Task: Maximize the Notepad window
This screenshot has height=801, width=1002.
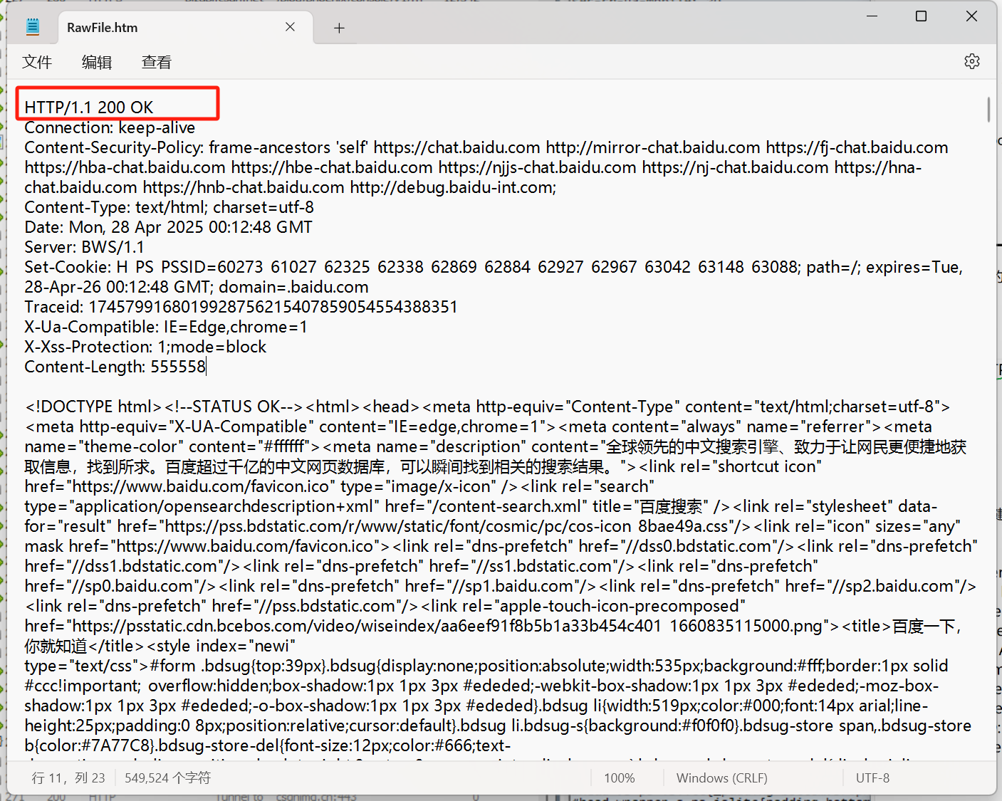Action: click(x=921, y=16)
